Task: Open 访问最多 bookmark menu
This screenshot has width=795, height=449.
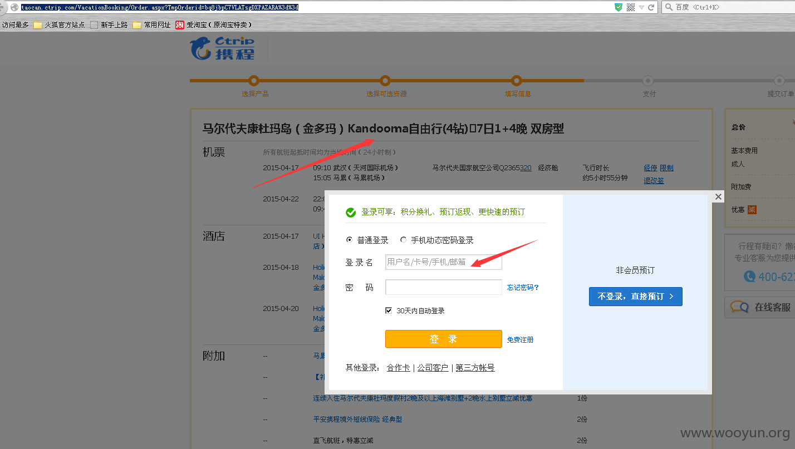Action: 15,25
